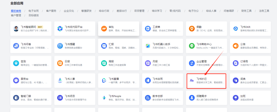Click the 飞书低代码平台 app icon

click(x=60, y=29)
